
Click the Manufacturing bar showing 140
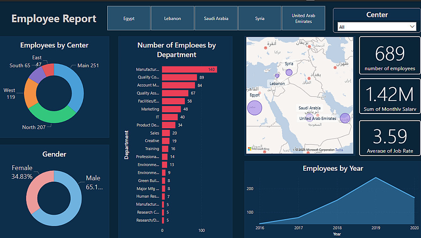(x=189, y=69)
